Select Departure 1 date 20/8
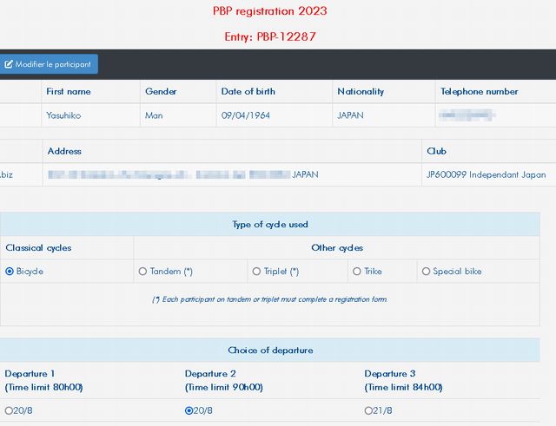Viewport: 556px width, 426px height. click(x=9, y=411)
